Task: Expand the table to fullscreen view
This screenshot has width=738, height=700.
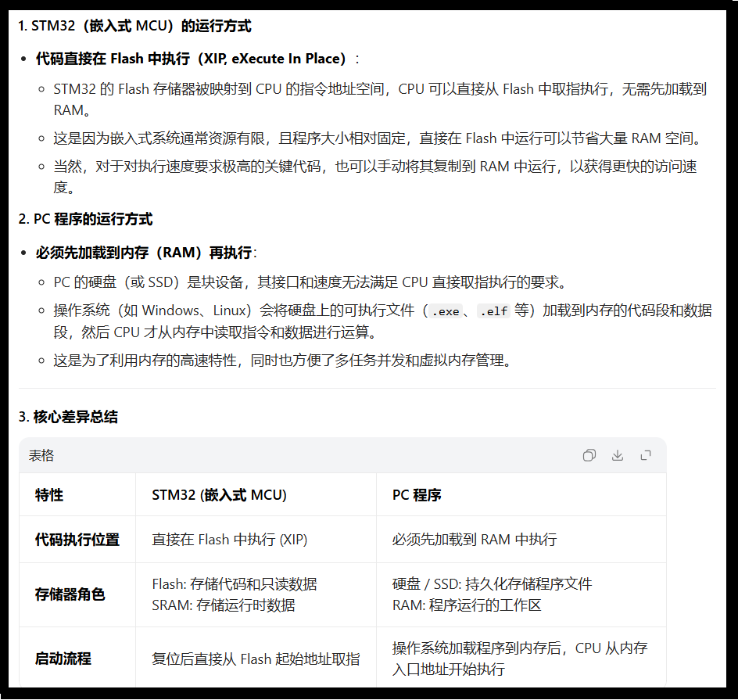Action: 646,455
